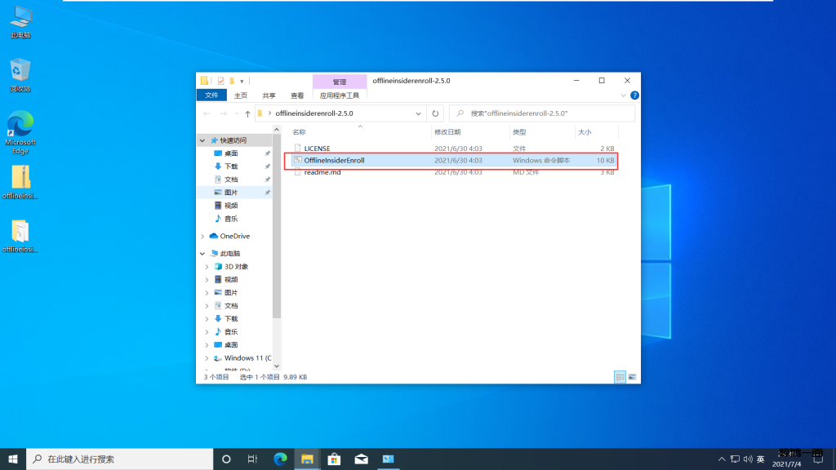Image resolution: width=836 pixels, height=470 pixels.
Task: Open Task View on the taskbar
Action: point(253,459)
